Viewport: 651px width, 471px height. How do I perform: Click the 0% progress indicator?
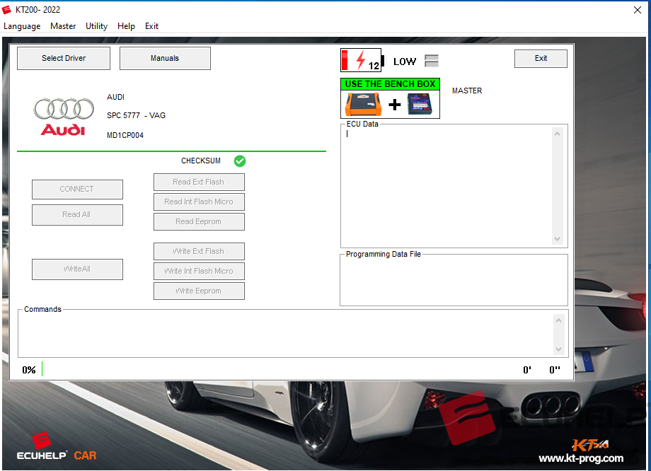point(29,370)
